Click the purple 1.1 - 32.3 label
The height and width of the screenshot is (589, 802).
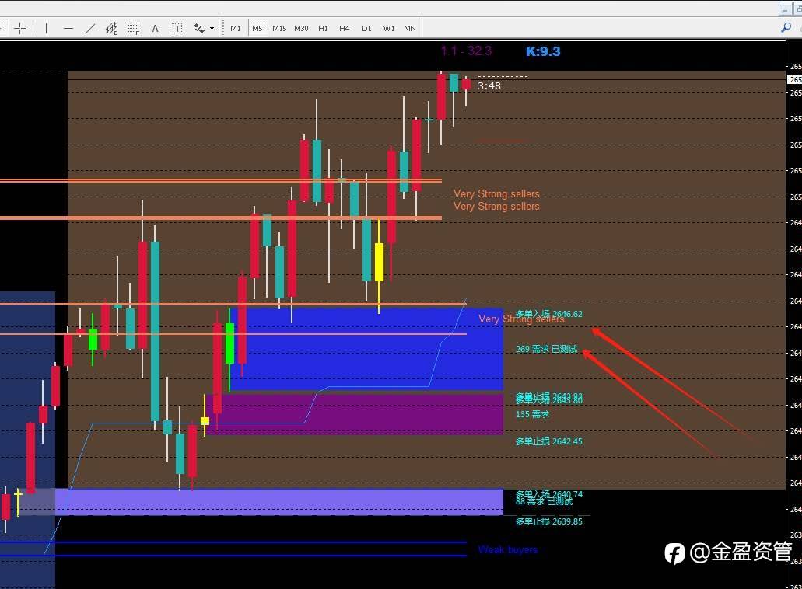click(466, 51)
